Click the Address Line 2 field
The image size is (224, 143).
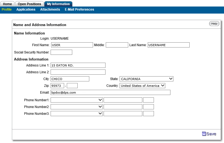(78, 72)
